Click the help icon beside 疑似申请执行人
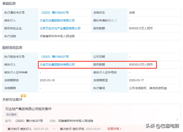The width and height of the screenshot is (183, 132). click(x=116, y=21)
